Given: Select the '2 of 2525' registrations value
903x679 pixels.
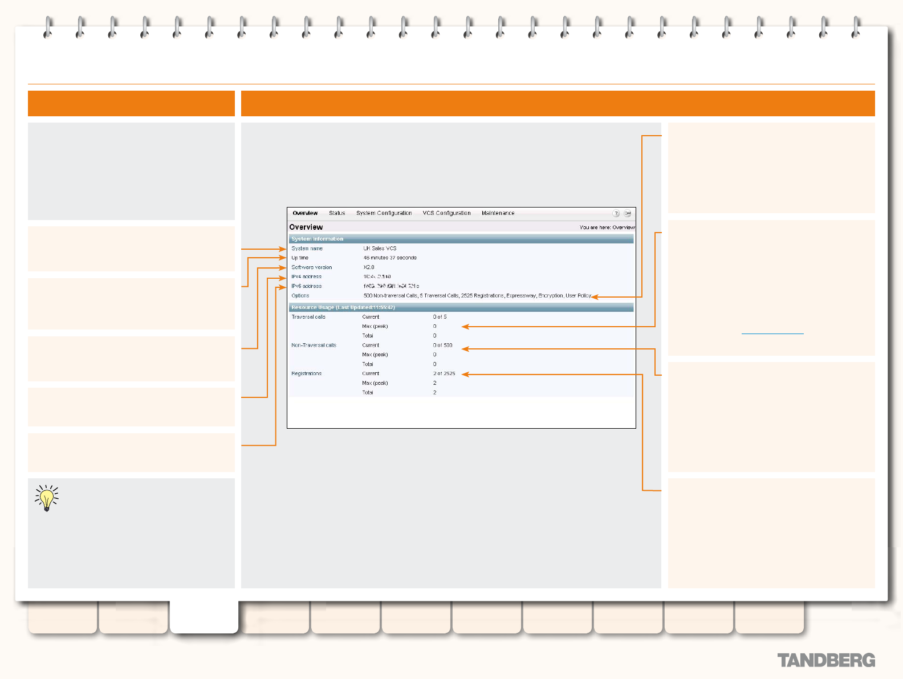Looking at the screenshot, I should coord(444,374).
